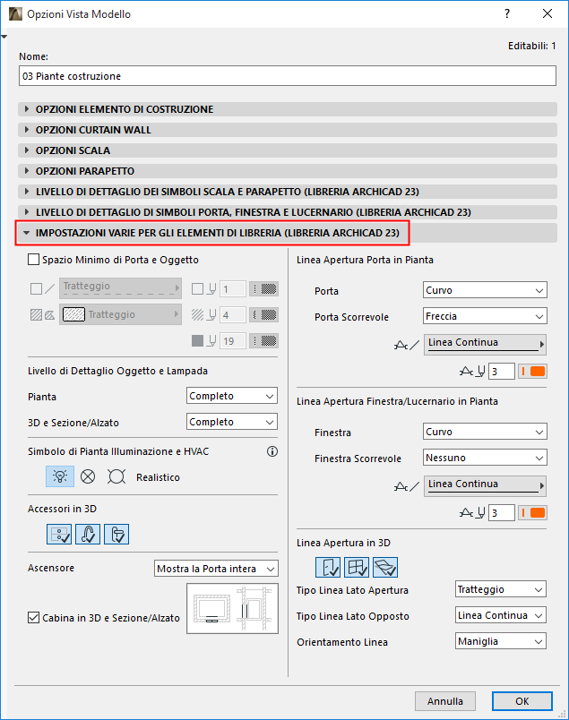
Task: Select the realistic light bulb symbol icon
Action: (60, 476)
